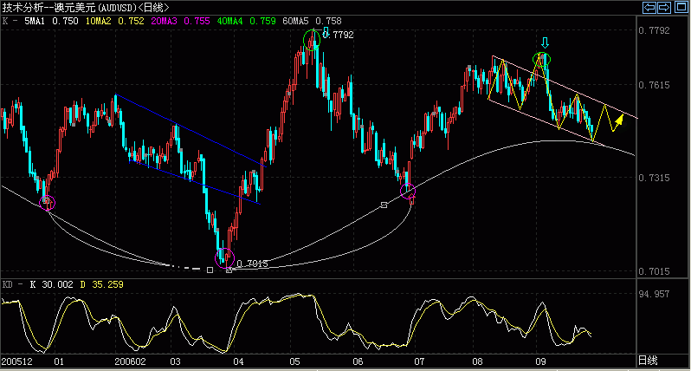
Task: Click the 0.7315 price axis value
Action: point(654,178)
